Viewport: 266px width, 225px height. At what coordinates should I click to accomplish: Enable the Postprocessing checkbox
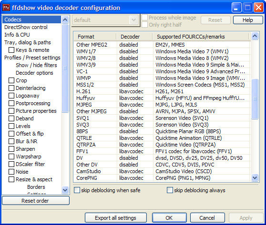[x=11, y=103]
